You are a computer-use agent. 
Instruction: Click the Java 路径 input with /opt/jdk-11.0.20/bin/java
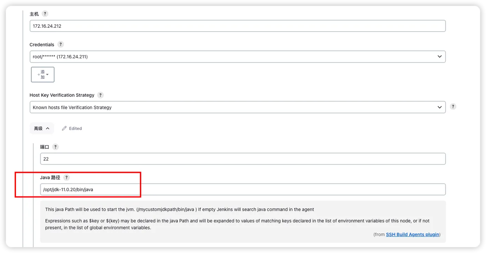click(x=243, y=190)
